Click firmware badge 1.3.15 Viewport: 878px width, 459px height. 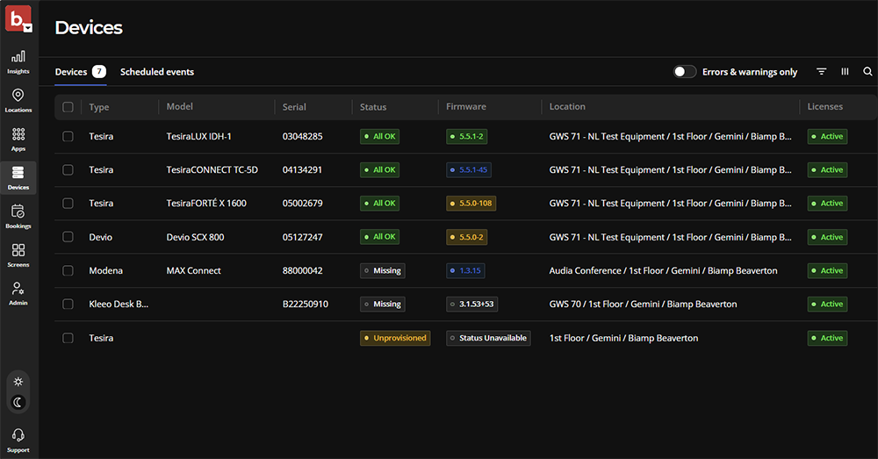465,270
